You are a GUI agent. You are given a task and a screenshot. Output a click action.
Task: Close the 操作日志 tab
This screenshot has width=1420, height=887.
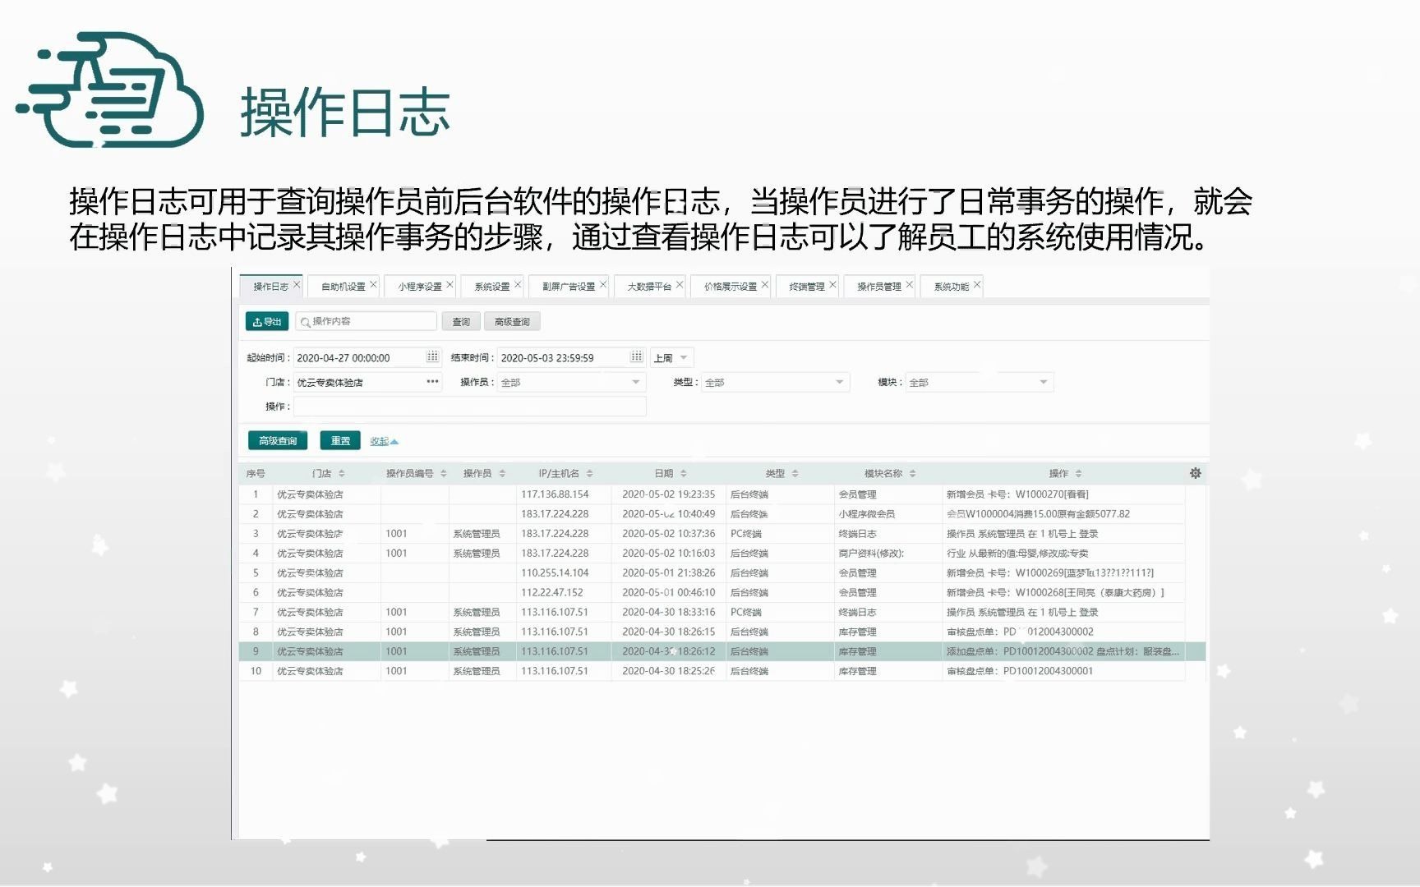(297, 285)
